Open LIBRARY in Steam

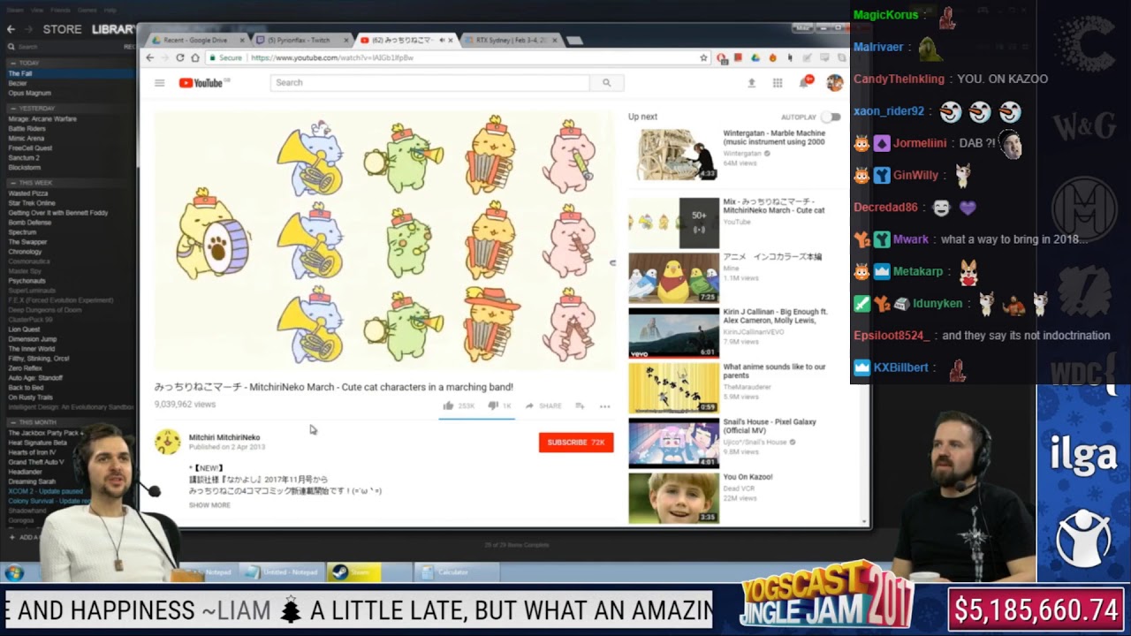pos(114,29)
